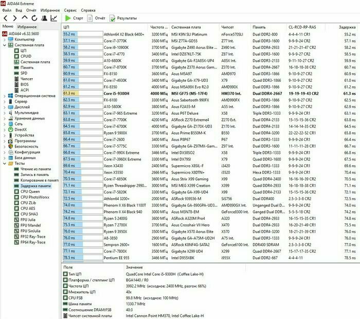This screenshot has height=319, width=360.
Task: Open the Чтение из памяти test
Action: [x=35, y=169]
